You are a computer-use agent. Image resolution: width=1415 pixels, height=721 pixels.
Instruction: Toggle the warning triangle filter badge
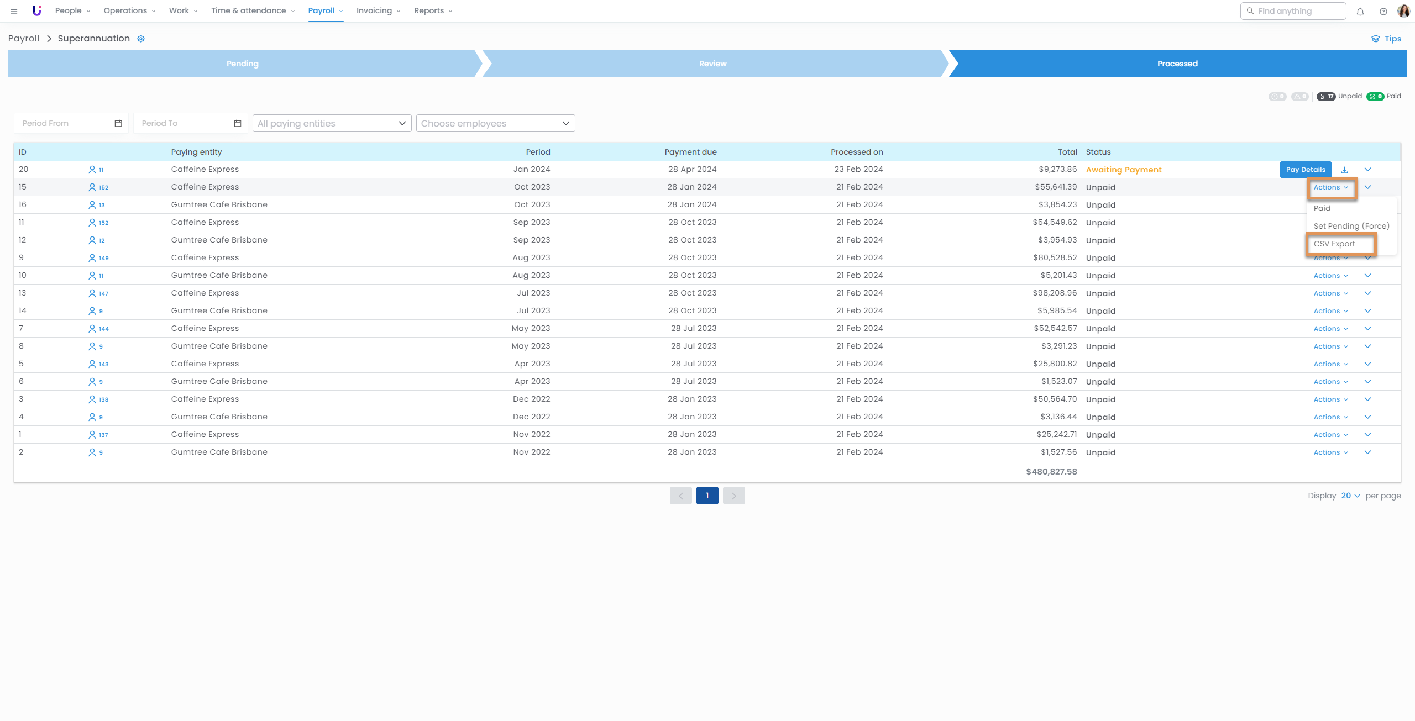point(1299,96)
